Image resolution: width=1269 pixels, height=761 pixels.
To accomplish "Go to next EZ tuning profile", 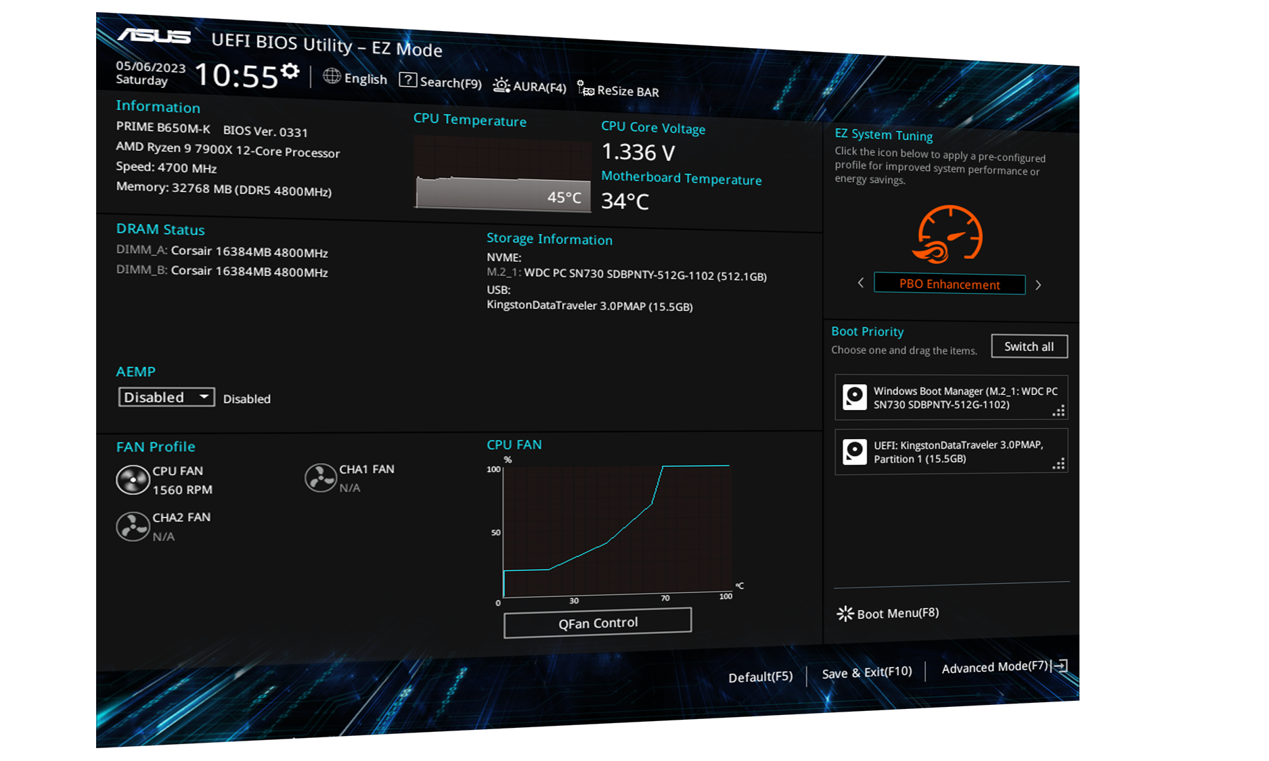I will [1038, 285].
